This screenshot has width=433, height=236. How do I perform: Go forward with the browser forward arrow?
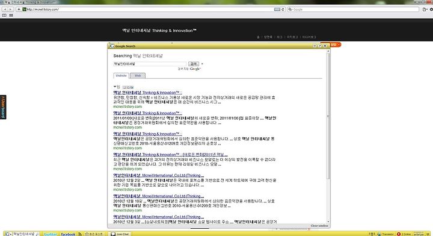coord(10,9)
